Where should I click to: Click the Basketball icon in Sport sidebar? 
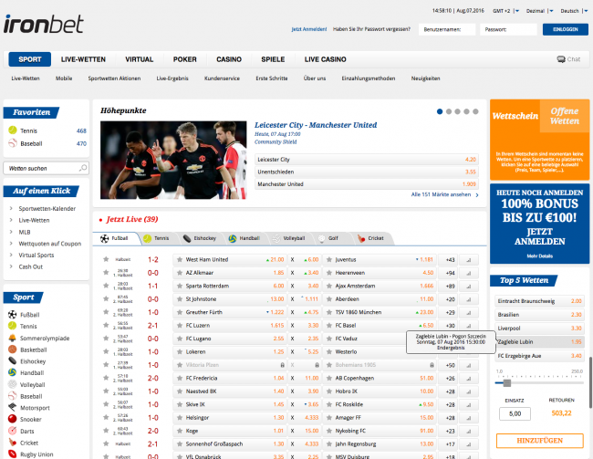[11, 349]
